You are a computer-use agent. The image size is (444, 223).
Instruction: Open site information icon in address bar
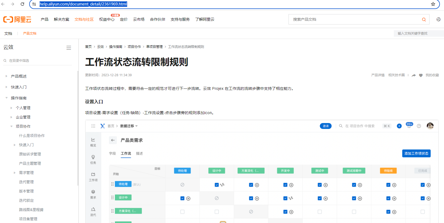click(x=34, y=4)
